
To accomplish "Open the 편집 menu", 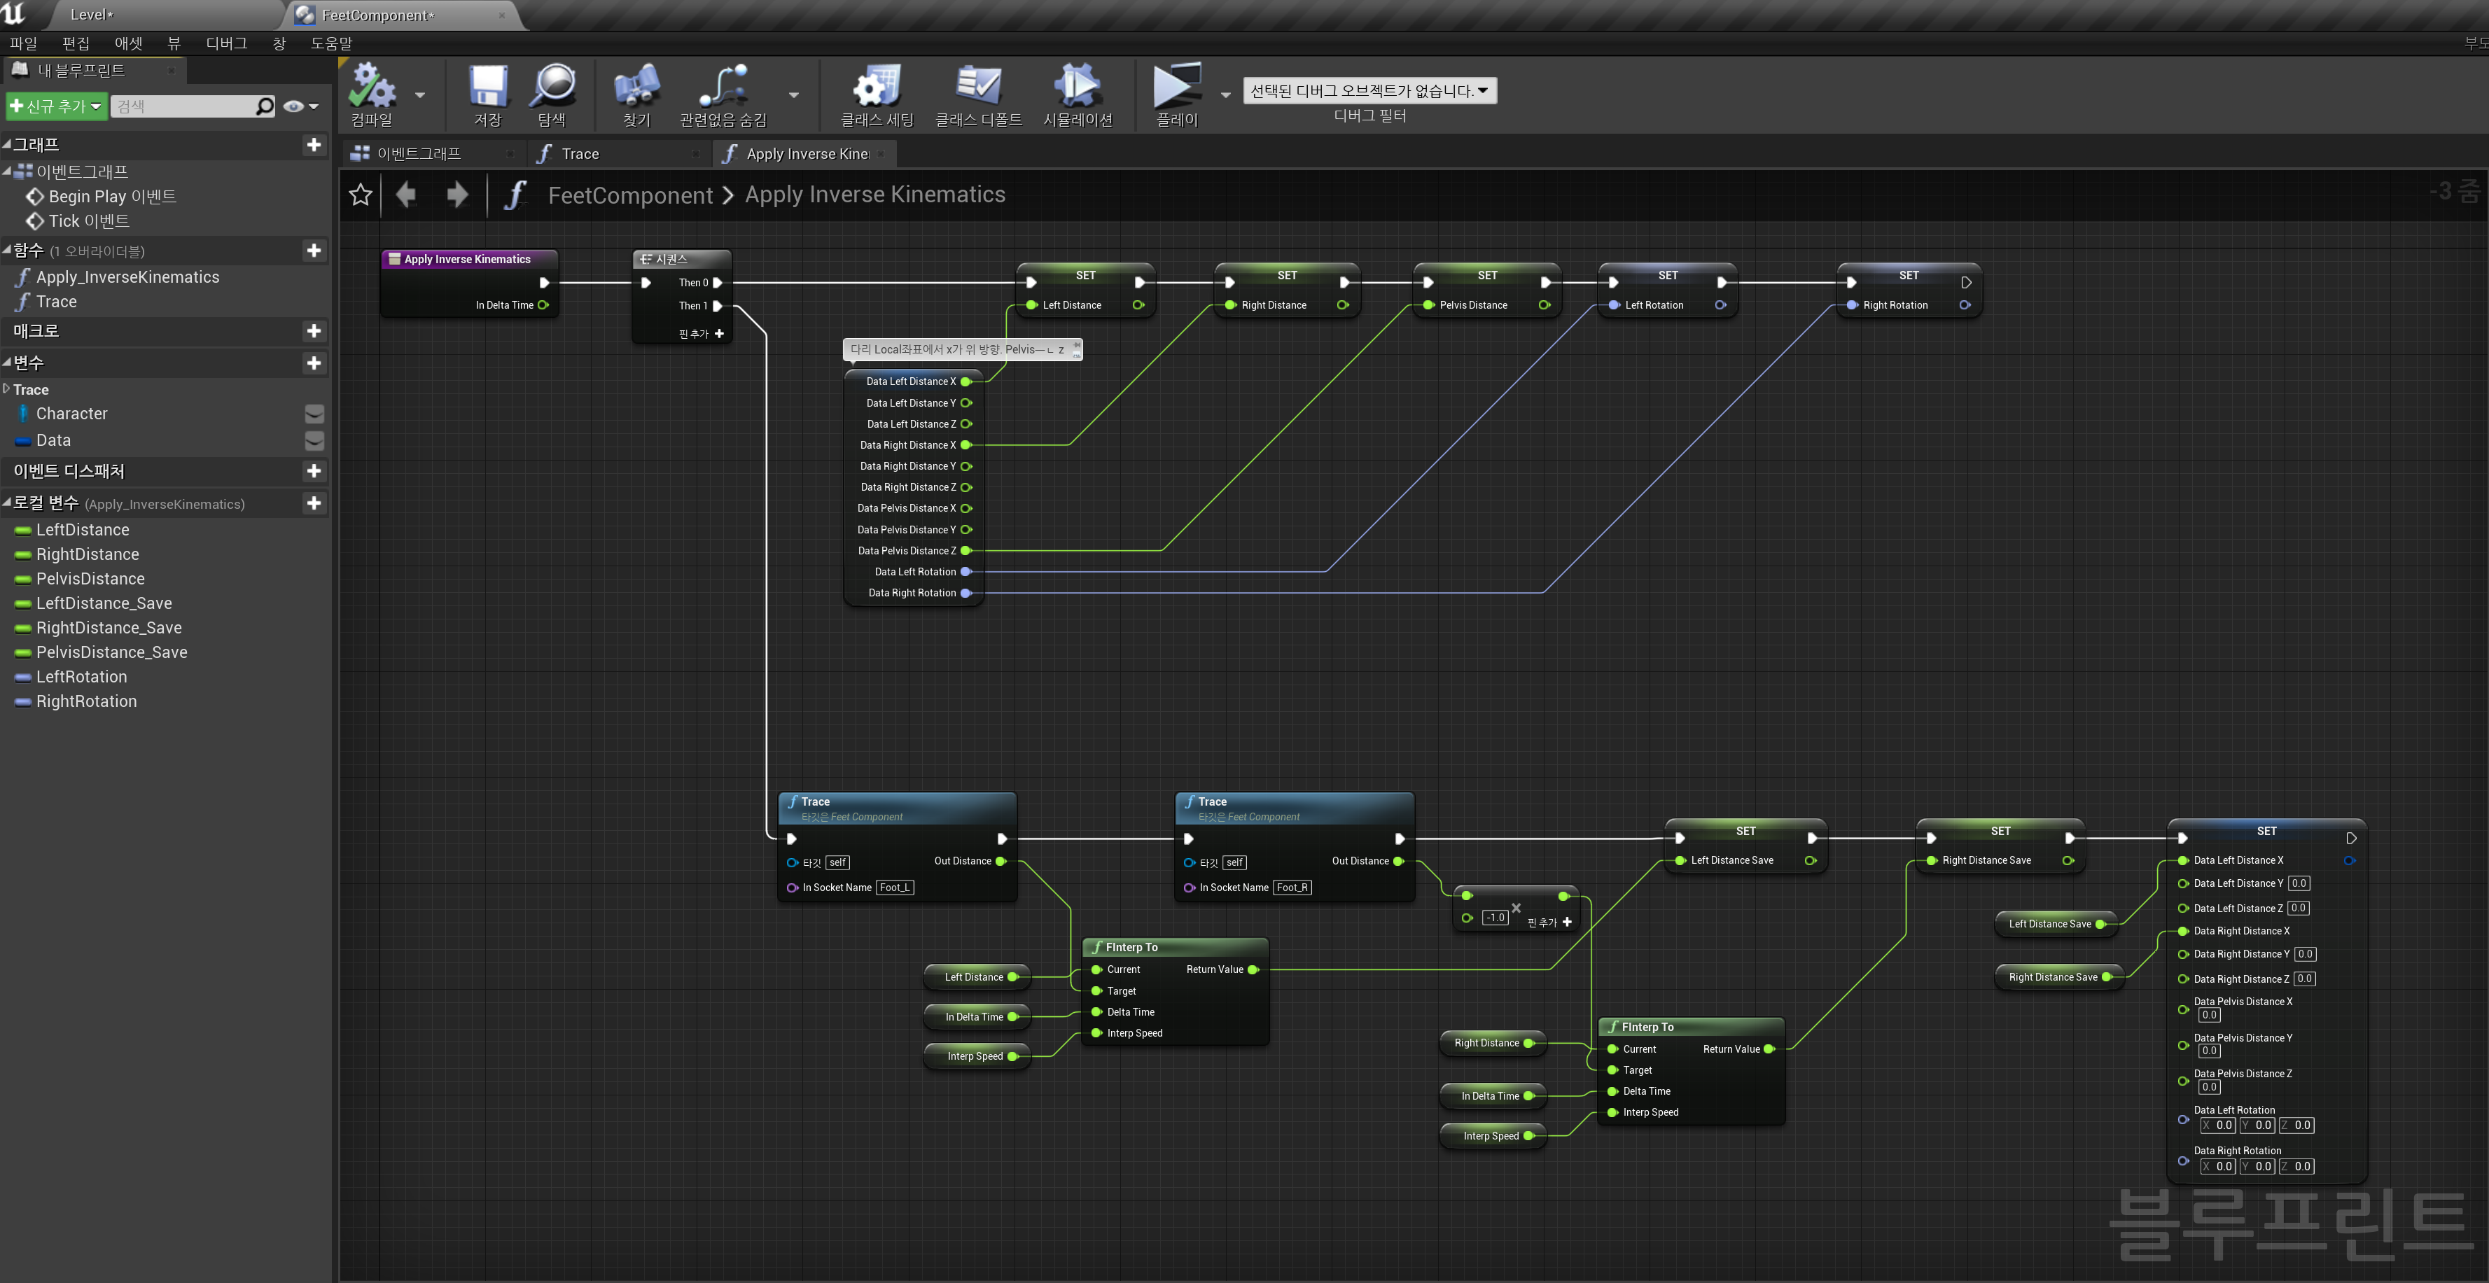I will click(x=76, y=43).
